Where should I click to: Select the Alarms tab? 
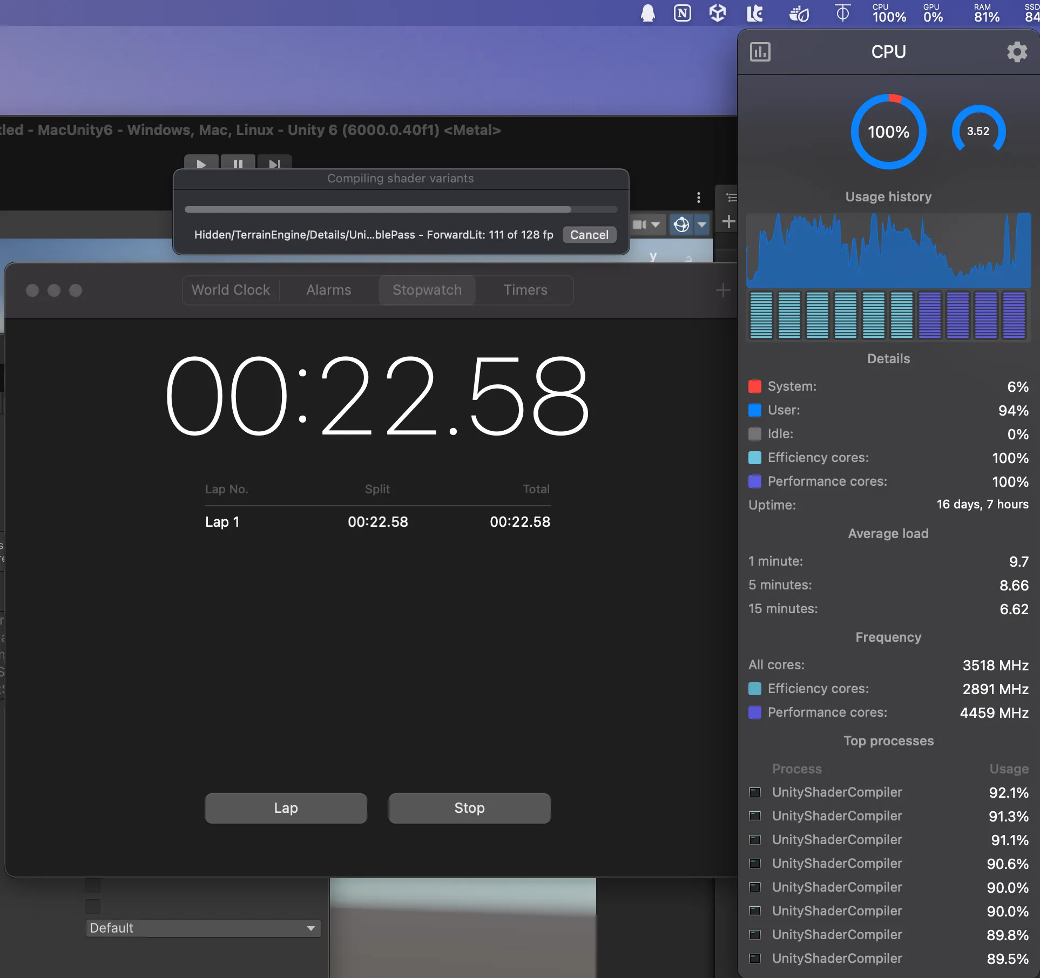tap(328, 290)
